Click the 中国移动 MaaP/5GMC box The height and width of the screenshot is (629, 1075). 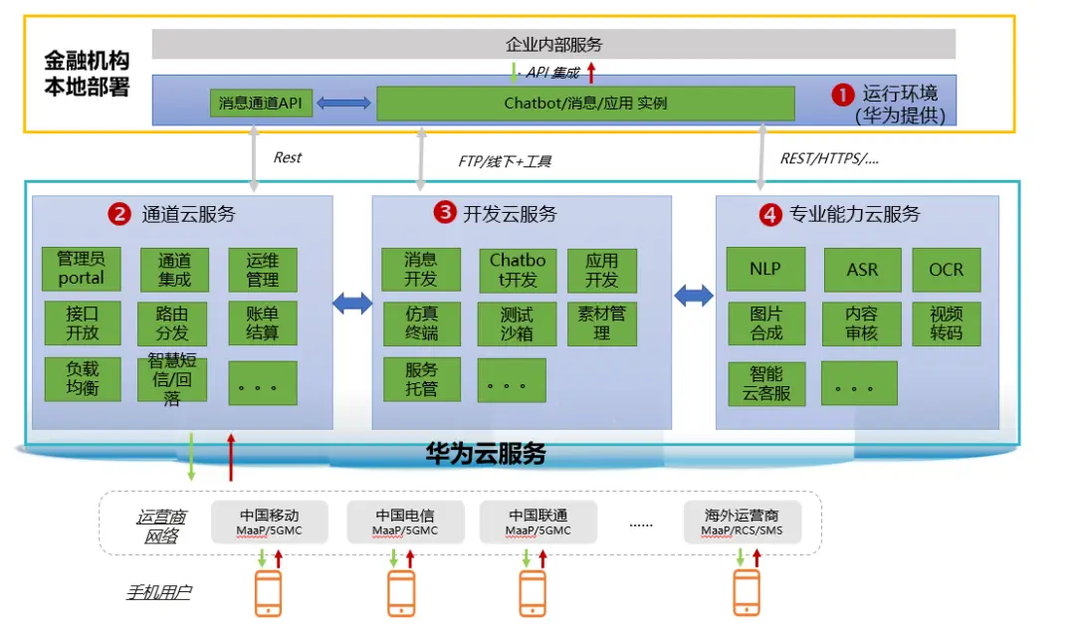[x=270, y=523]
